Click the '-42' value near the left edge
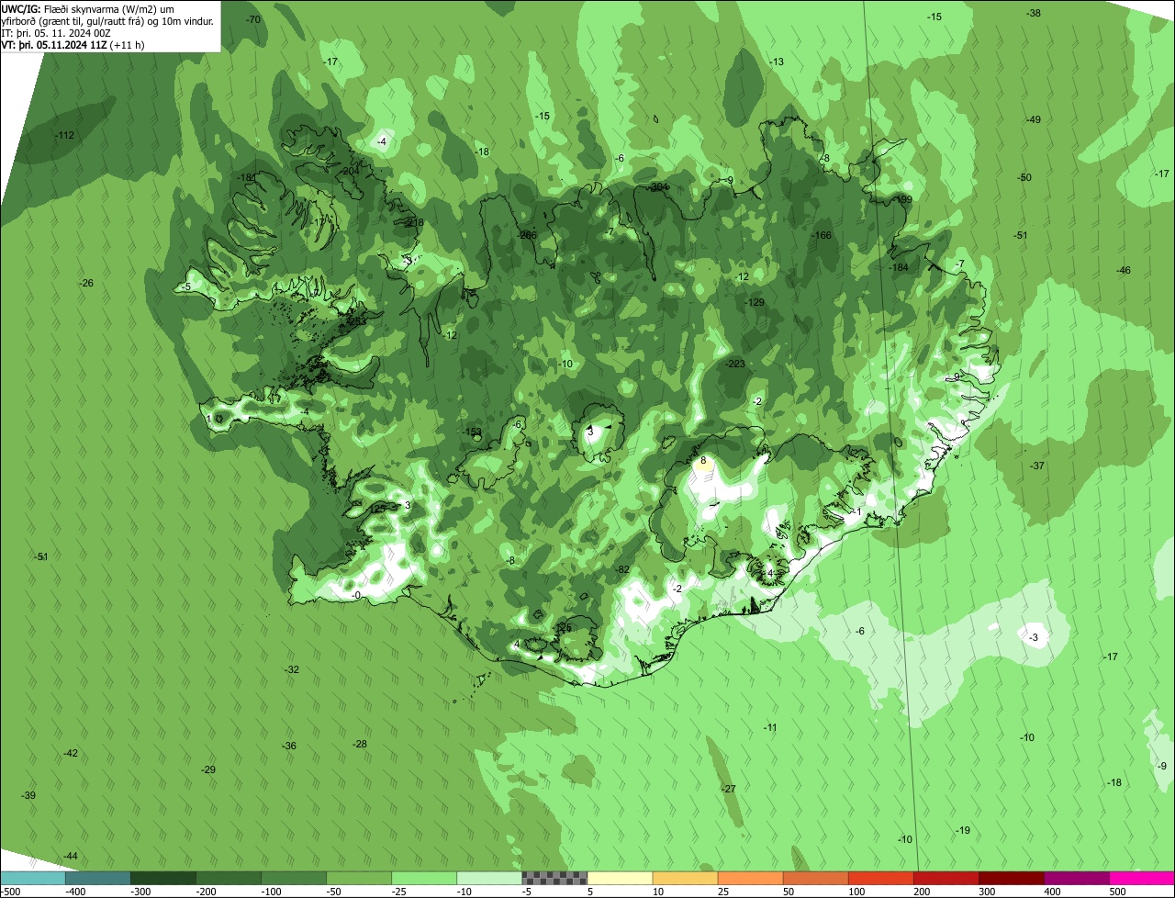Viewport: 1175px width, 898px height. [71, 753]
